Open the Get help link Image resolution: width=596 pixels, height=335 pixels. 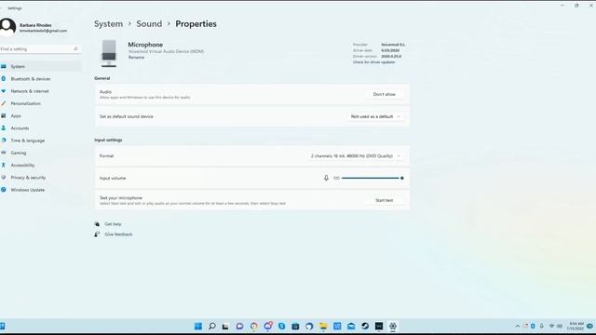tap(113, 224)
